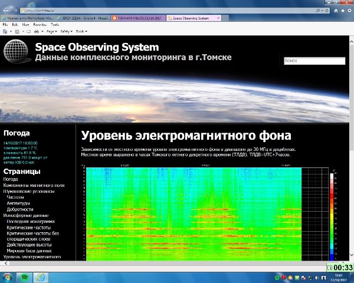
Task: Click the browser Back arrow button
Action: click(x=6, y=11)
